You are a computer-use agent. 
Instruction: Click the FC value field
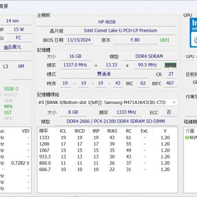(x=19, y=38)
